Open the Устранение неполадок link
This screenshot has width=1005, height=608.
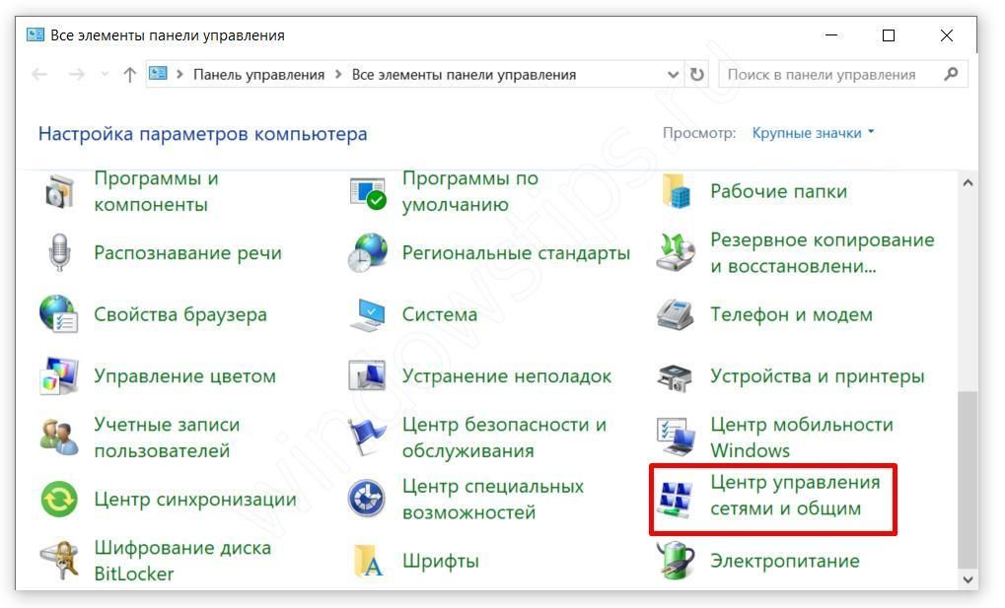[506, 376]
